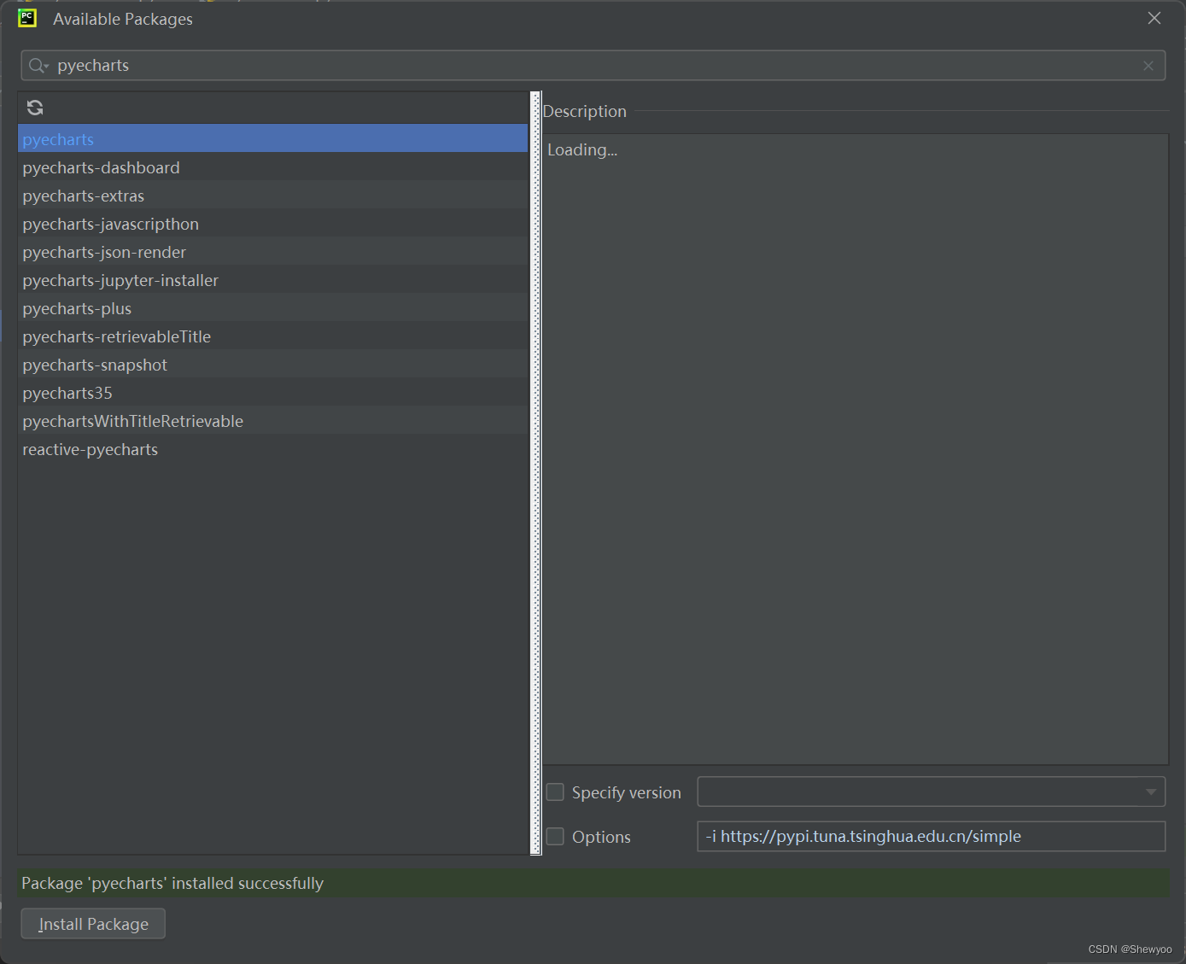
Task: Select the pyecharts35 package
Action: (67, 393)
